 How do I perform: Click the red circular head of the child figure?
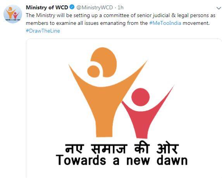pos(141,97)
